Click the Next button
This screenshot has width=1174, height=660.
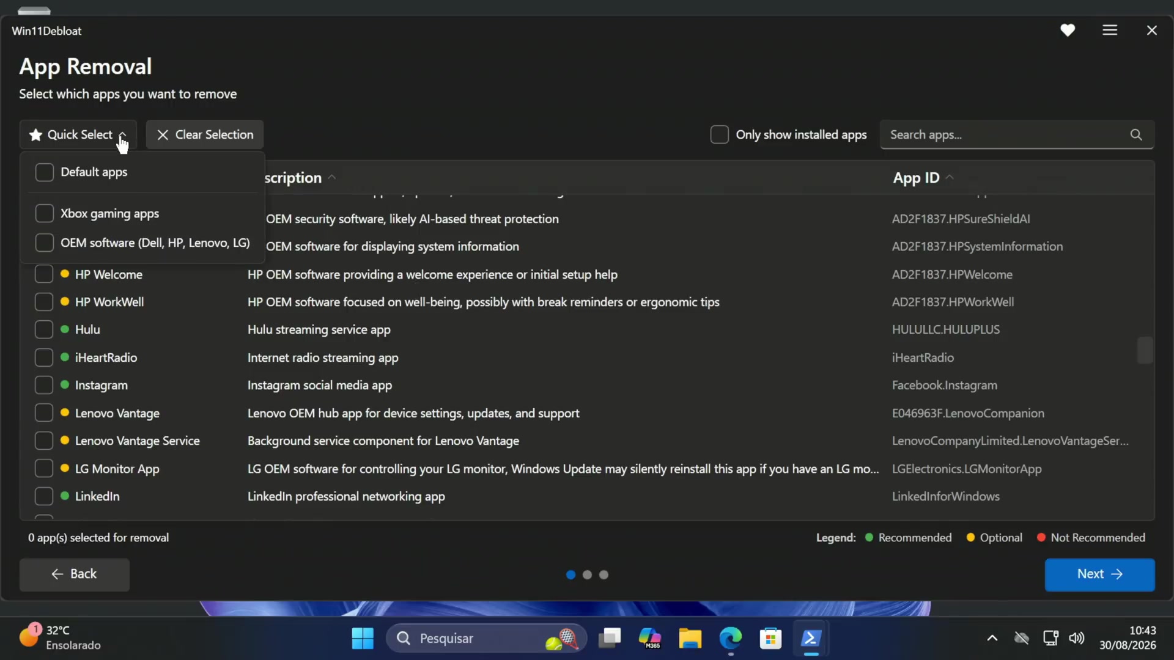[1099, 574]
